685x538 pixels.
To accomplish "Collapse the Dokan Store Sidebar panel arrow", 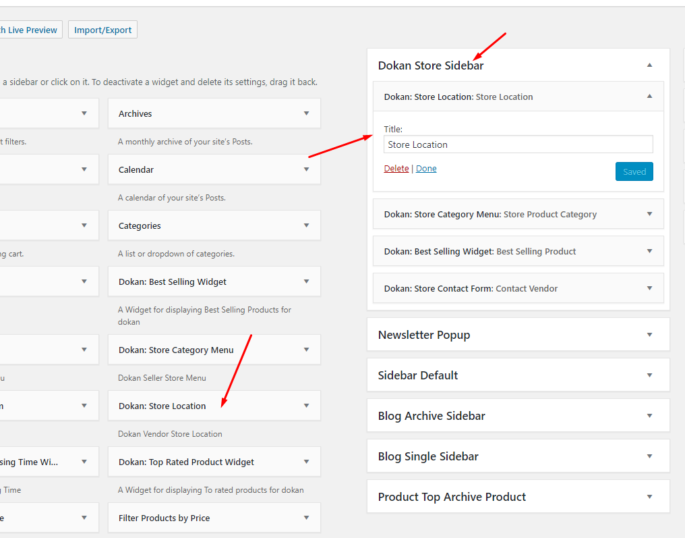I will pyautogui.click(x=650, y=65).
